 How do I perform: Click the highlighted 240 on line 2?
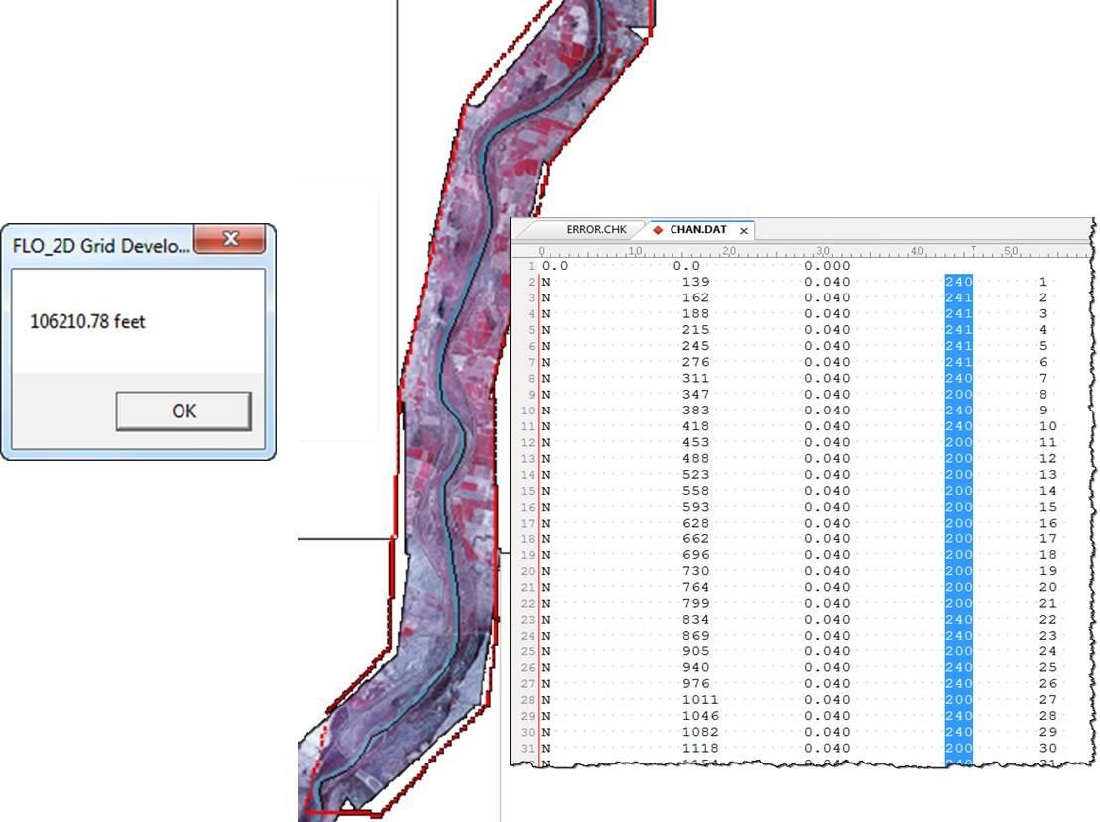pos(959,282)
